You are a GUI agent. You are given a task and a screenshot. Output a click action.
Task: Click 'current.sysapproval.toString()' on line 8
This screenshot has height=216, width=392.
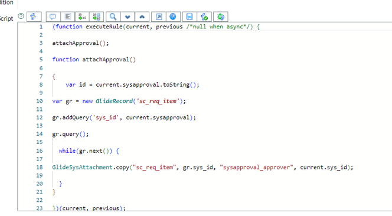146,85
